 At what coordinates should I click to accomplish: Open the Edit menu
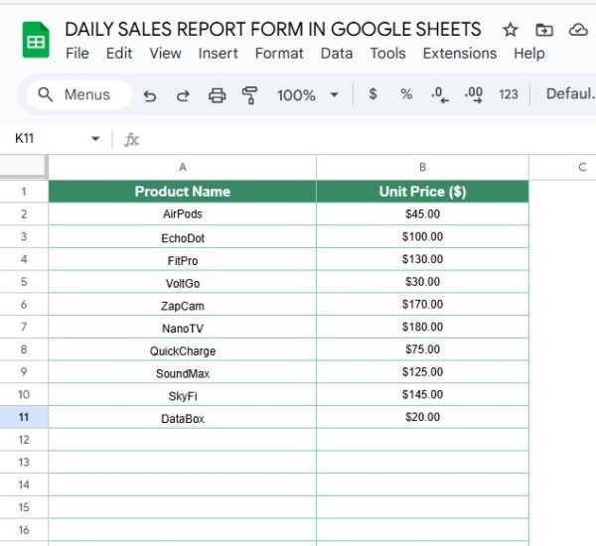[119, 54]
